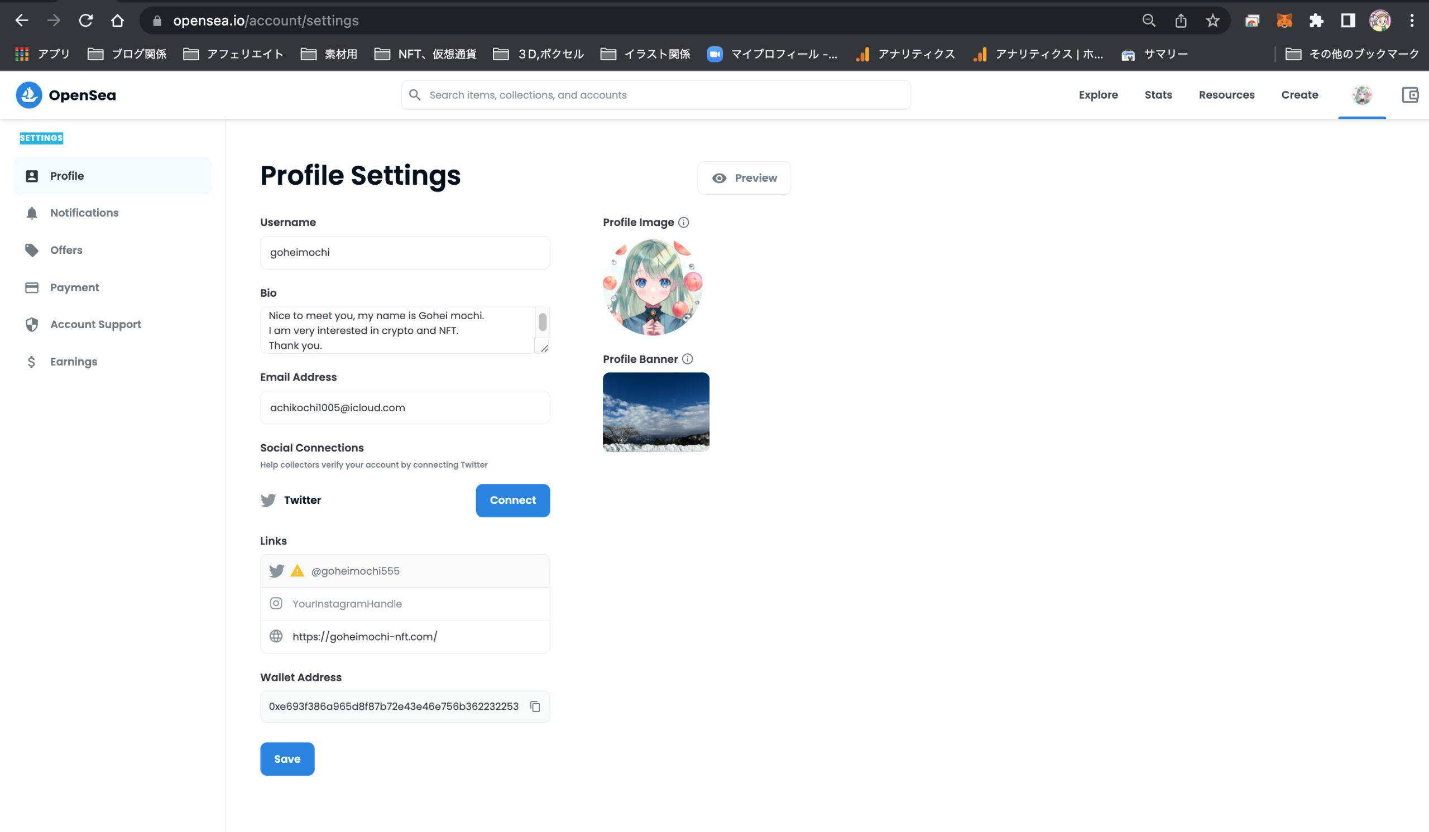
Task: Preview profile with eye button
Action: 744,178
